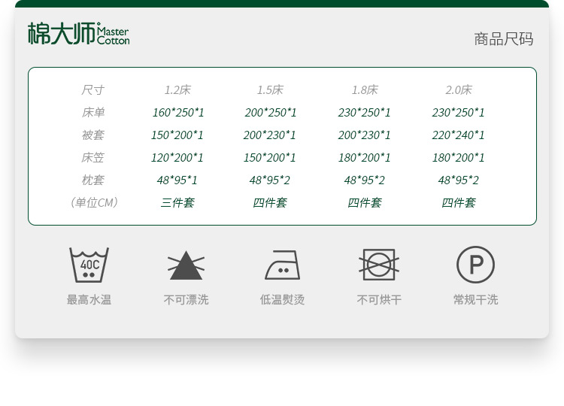Click the 商品尺码 heading text
The height and width of the screenshot is (406, 564).
(x=504, y=39)
